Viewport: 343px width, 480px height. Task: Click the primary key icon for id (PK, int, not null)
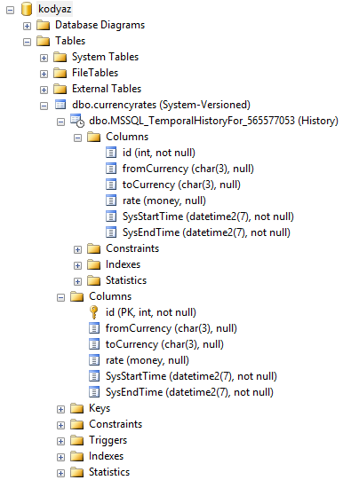94,312
